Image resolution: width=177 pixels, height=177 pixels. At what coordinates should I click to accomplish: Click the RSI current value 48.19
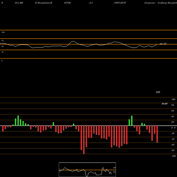163,44
